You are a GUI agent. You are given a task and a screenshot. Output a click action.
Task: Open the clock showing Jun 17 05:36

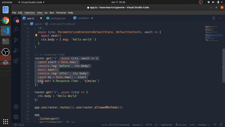pyautogui.click(x=118, y=2)
